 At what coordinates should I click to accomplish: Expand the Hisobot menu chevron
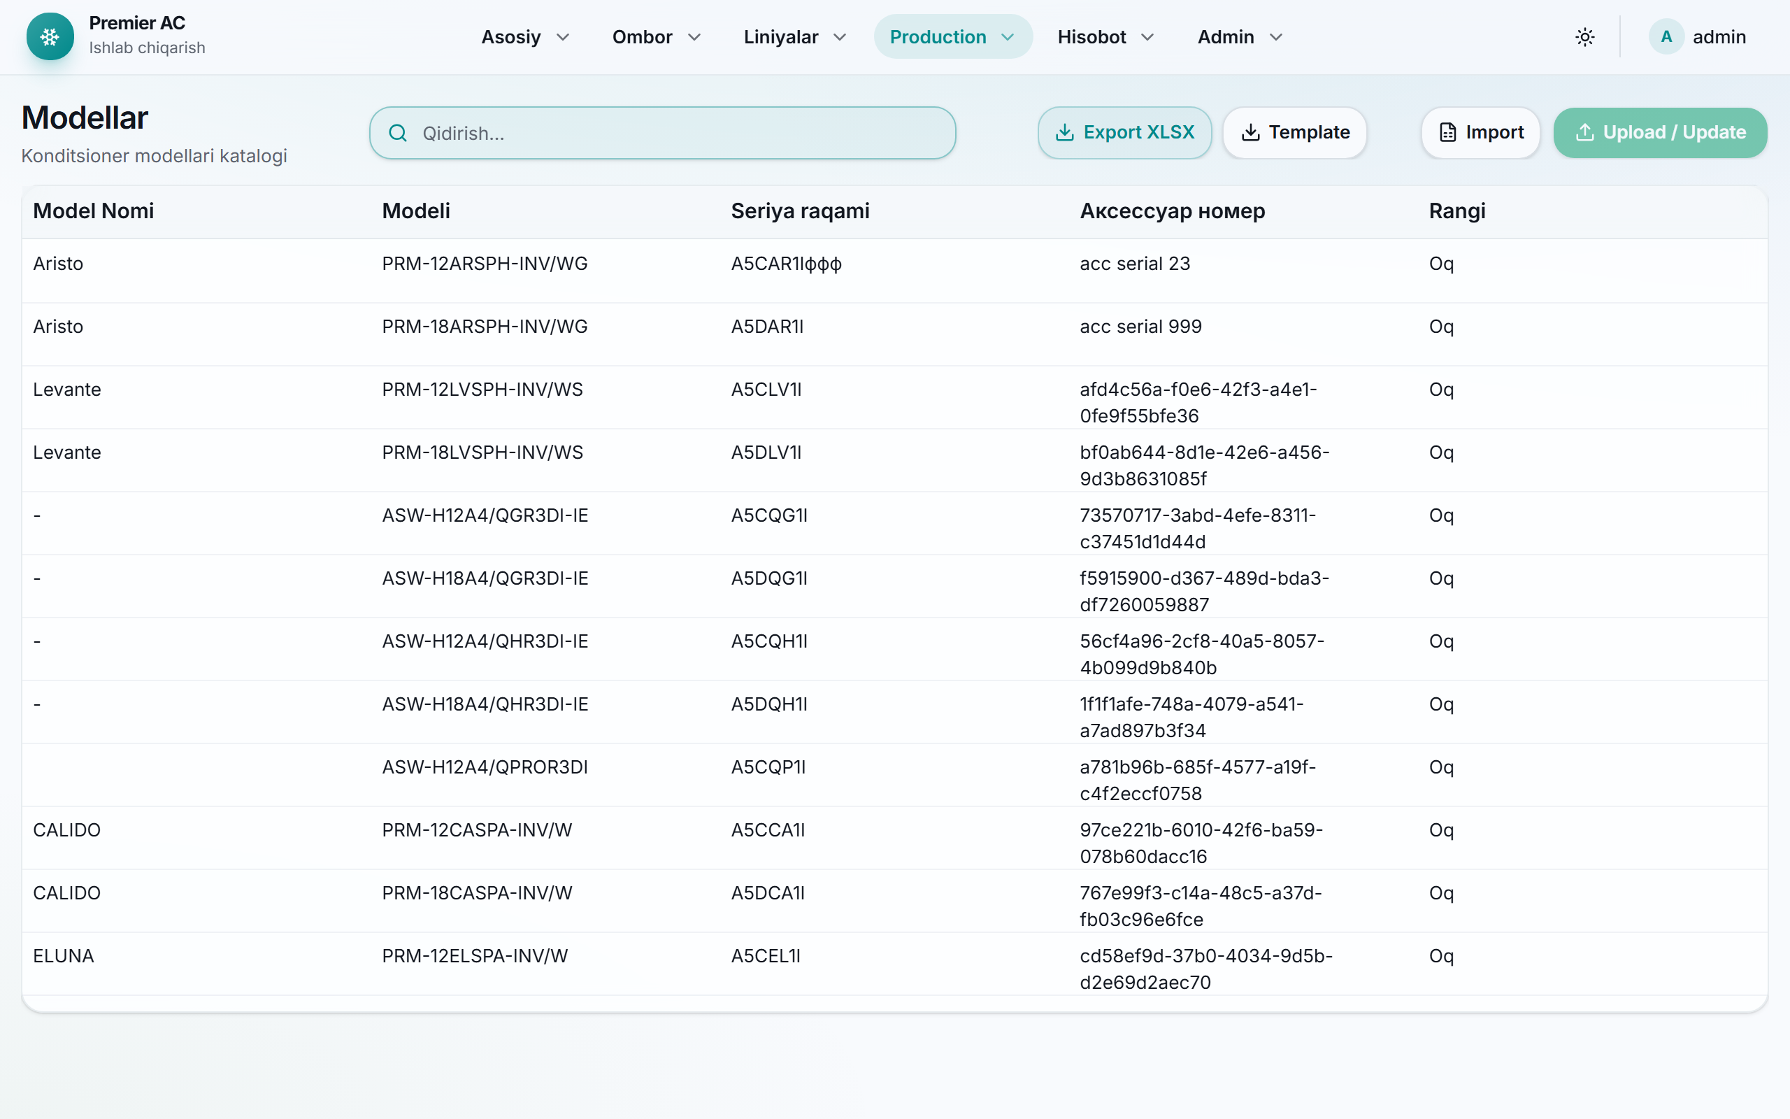click(1147, 37)
